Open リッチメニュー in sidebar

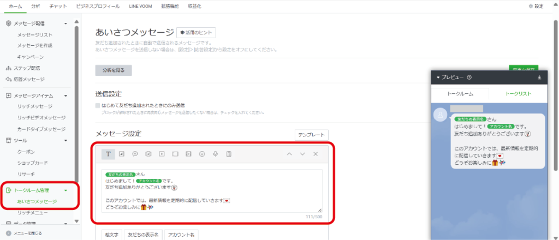point(32,213)
